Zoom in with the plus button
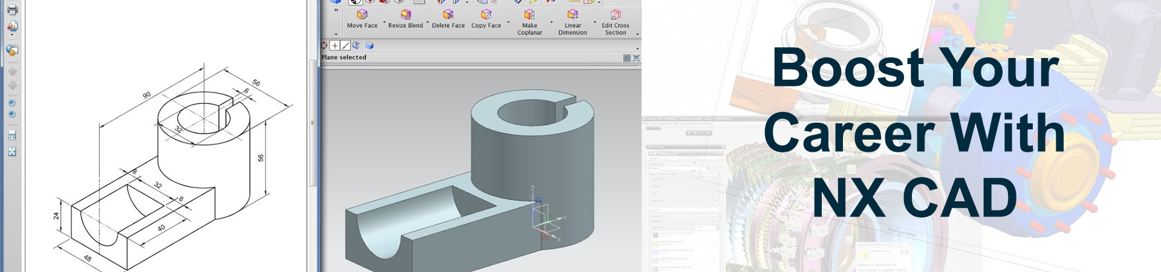Screen dimensions: 1161x272 coord(12,114)
